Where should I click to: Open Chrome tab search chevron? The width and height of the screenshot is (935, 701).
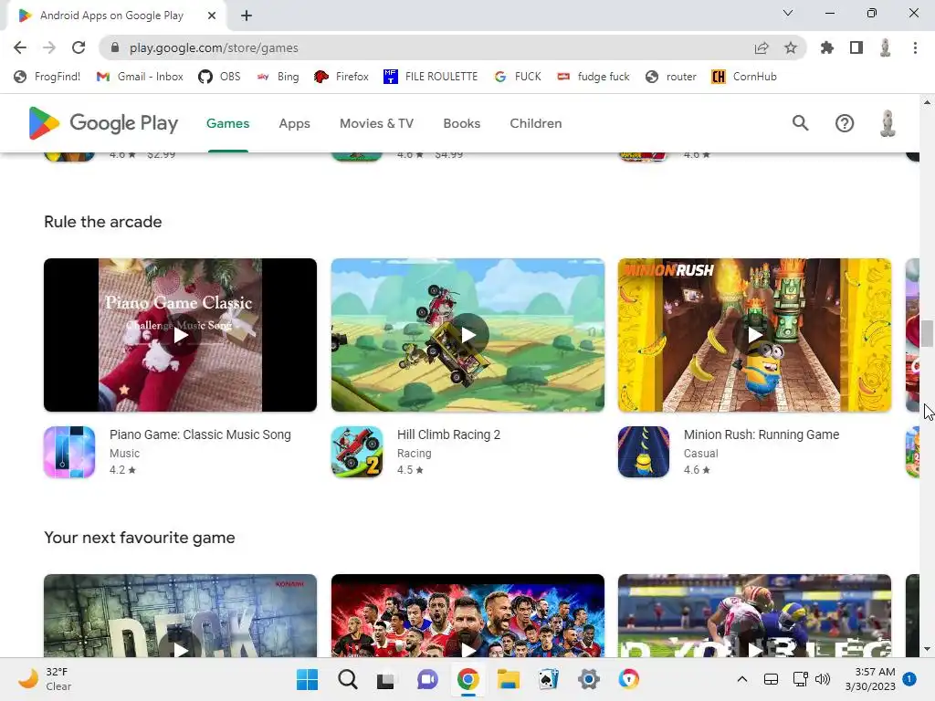(788, 13)
